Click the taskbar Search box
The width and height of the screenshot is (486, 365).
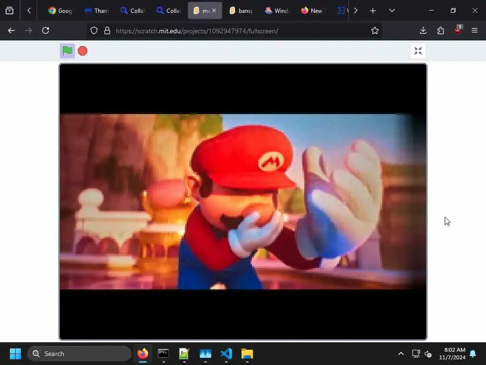pyautogui.click(x=79, y=354)
